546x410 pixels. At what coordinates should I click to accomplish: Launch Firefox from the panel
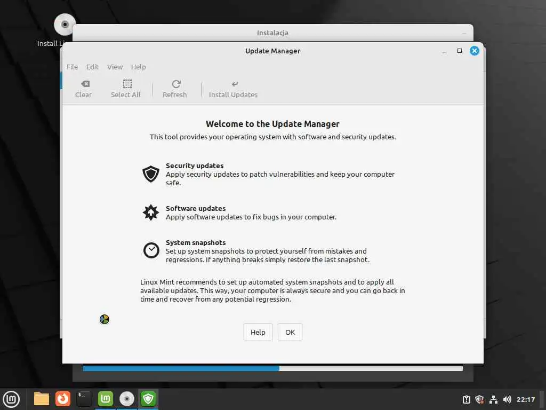coord(63,399)
